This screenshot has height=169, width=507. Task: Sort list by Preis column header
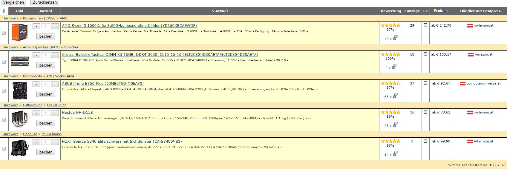[x=438, y=11]
